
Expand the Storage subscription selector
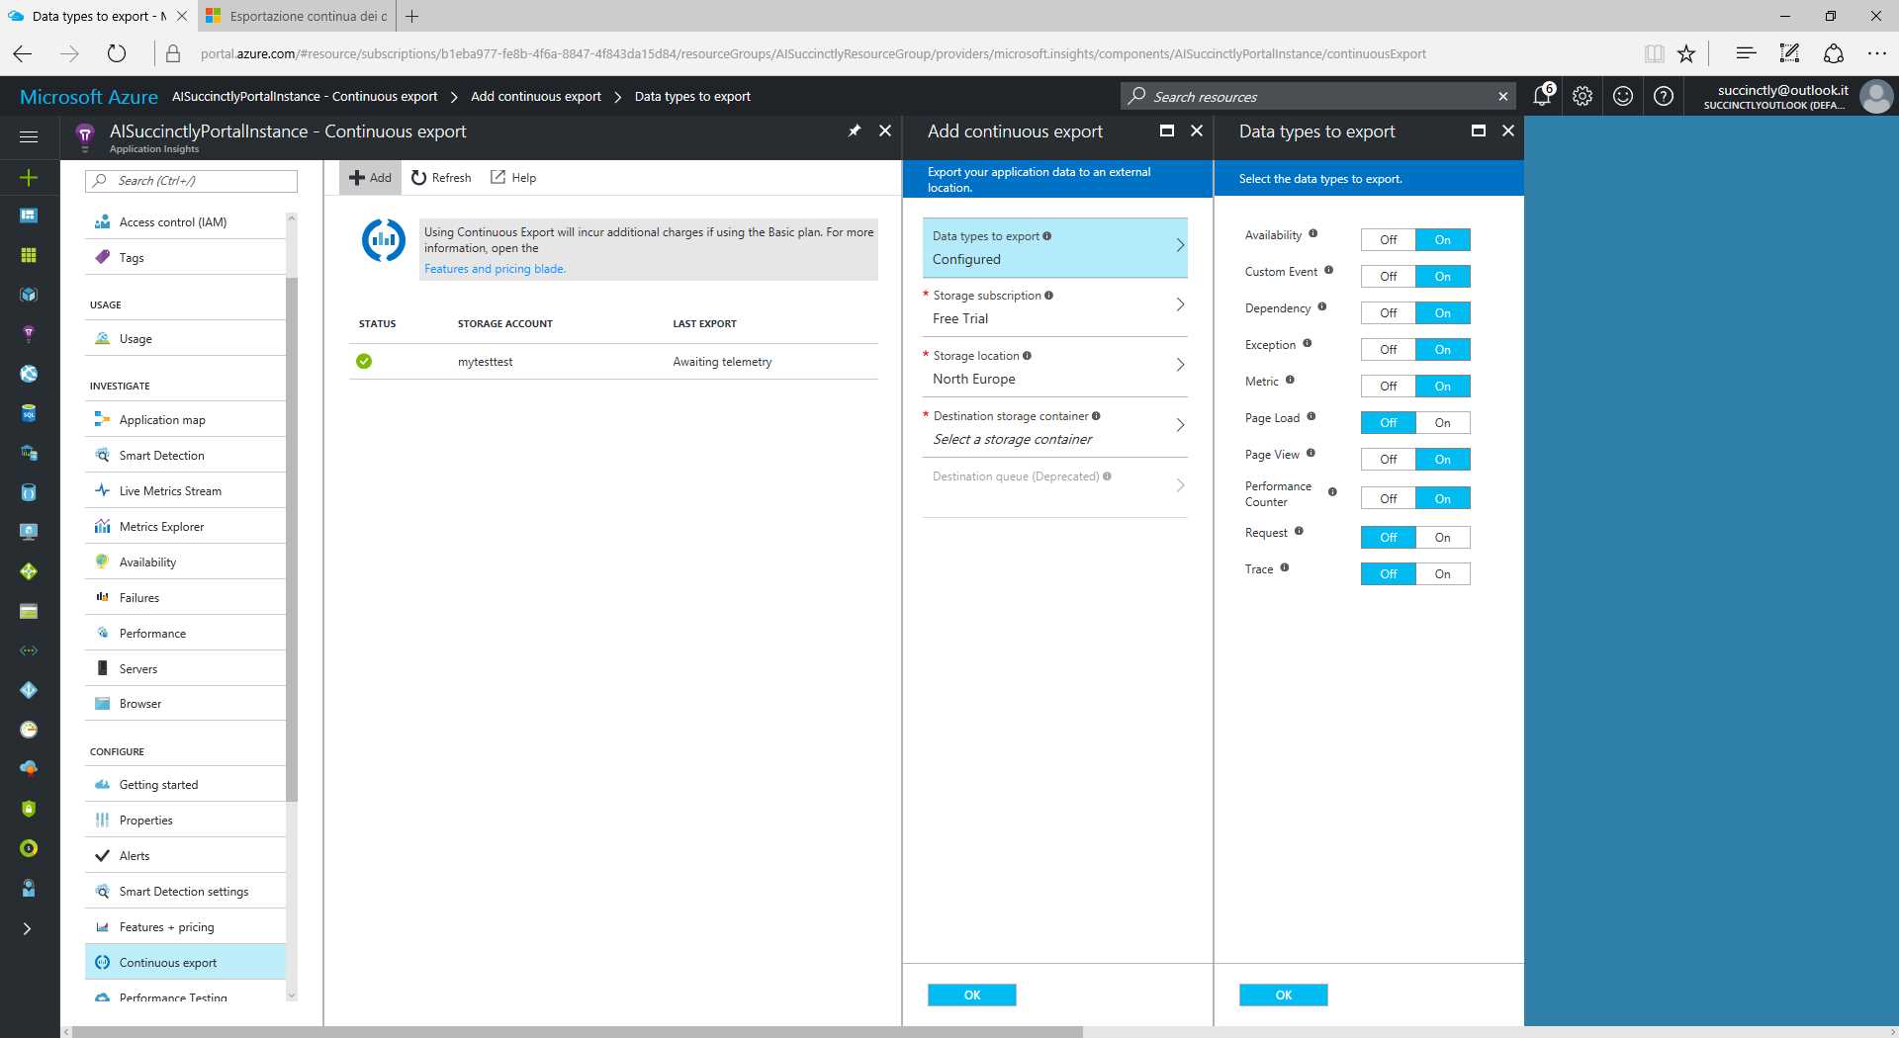point(1054,306)
